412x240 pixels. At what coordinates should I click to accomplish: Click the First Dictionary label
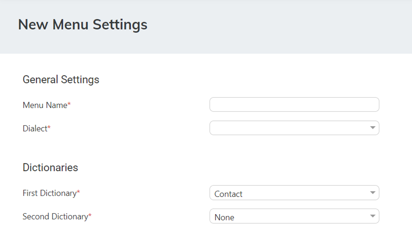coord(49,193)
